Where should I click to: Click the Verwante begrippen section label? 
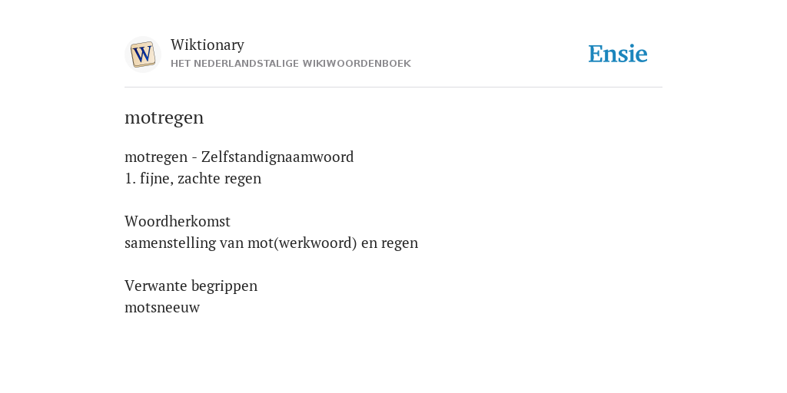click(191, 286)
